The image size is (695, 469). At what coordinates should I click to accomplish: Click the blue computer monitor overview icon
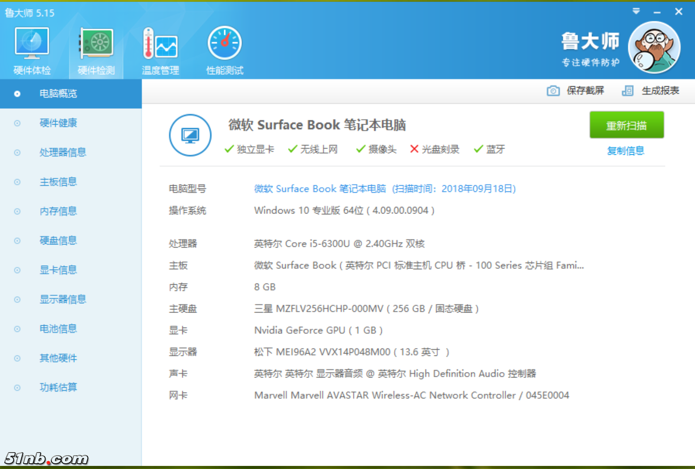(190, 135)
